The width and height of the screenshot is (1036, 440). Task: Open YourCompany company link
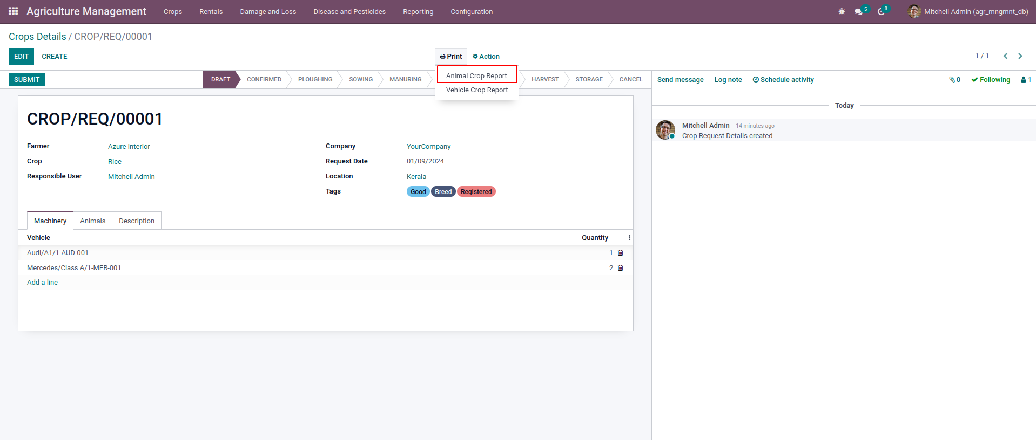coord(429,147)
